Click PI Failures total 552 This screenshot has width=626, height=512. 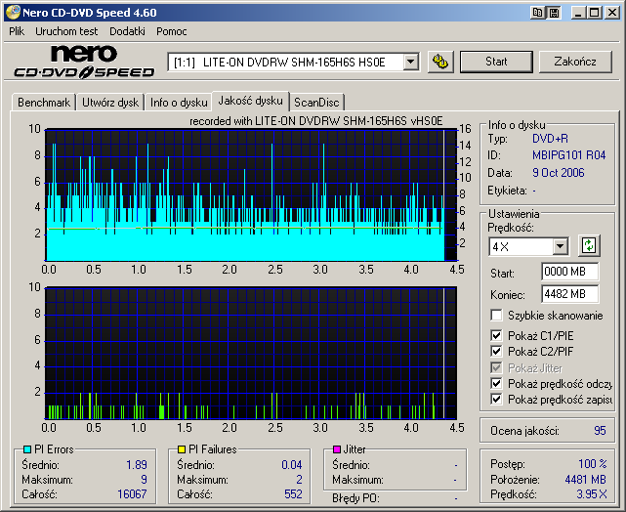click(293, 494)
